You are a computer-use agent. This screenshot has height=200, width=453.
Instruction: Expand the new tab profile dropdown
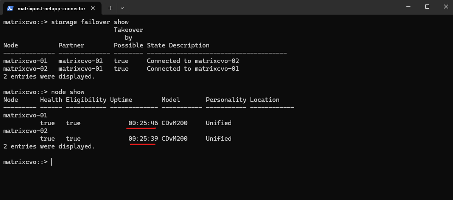point(122,8)
